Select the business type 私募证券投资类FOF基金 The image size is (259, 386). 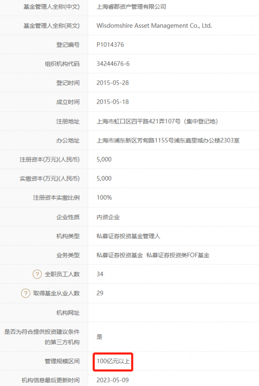178,255
